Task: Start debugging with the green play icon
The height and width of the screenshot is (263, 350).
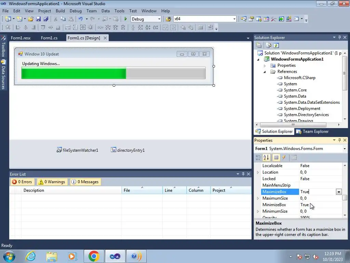Action: 125,19
